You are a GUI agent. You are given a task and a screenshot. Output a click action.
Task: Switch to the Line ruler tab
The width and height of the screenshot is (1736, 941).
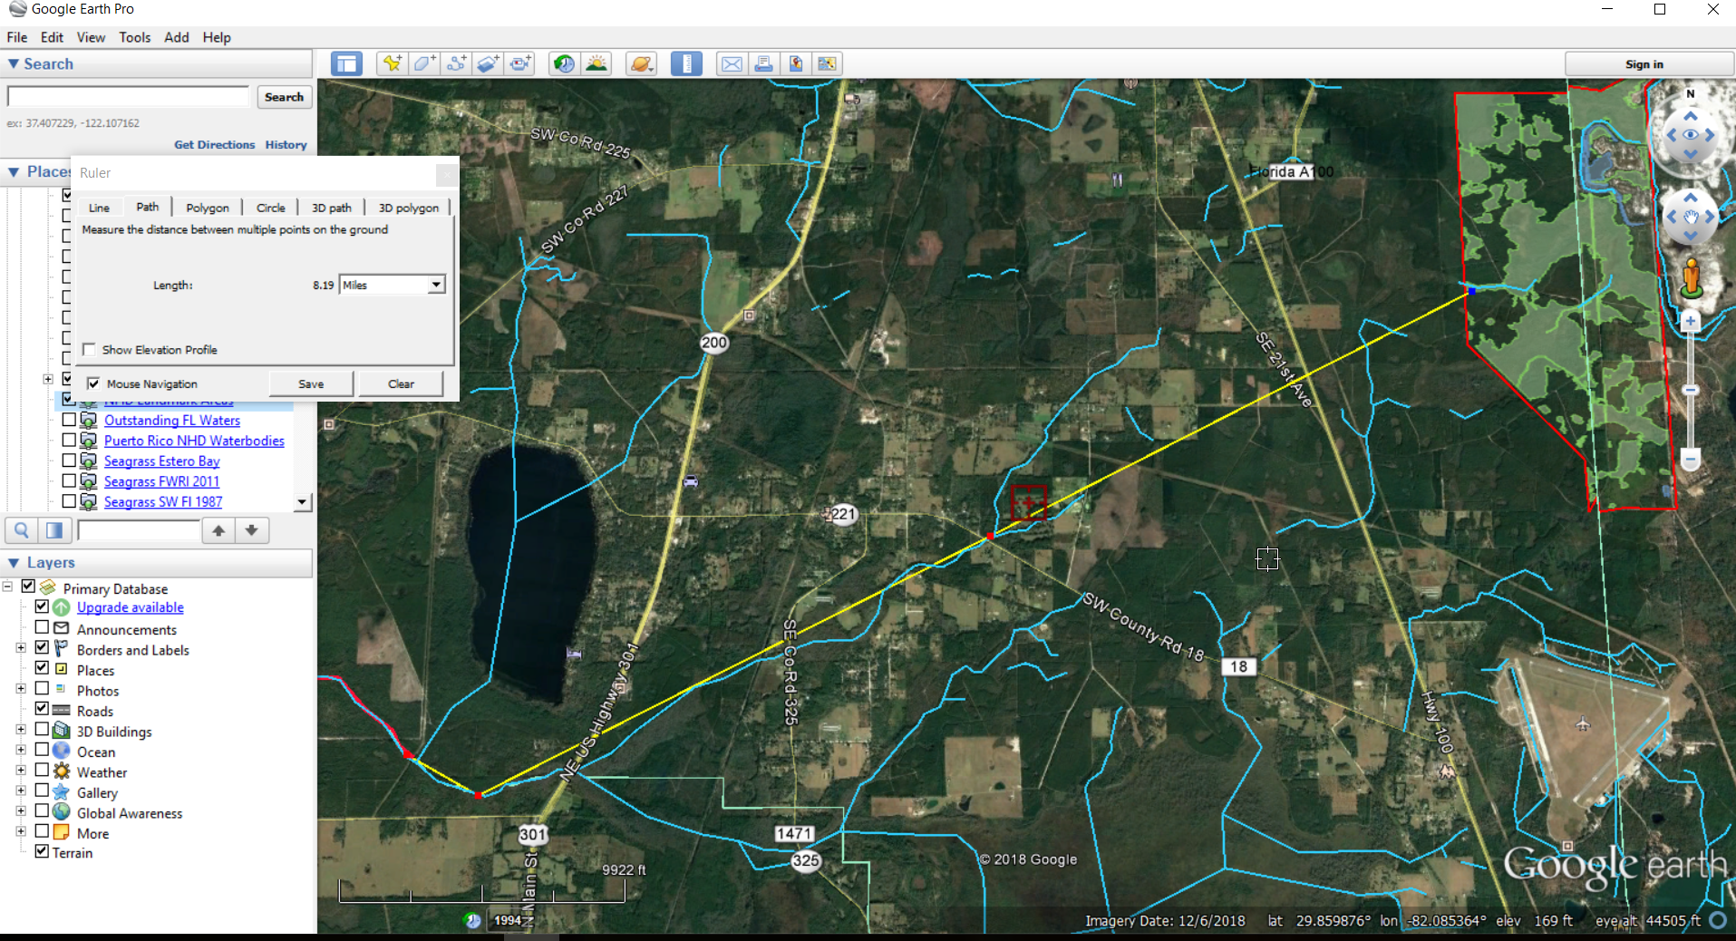tap(99, 208)
